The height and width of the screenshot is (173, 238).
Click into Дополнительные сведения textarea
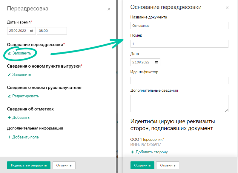click(x=179, y=104)
